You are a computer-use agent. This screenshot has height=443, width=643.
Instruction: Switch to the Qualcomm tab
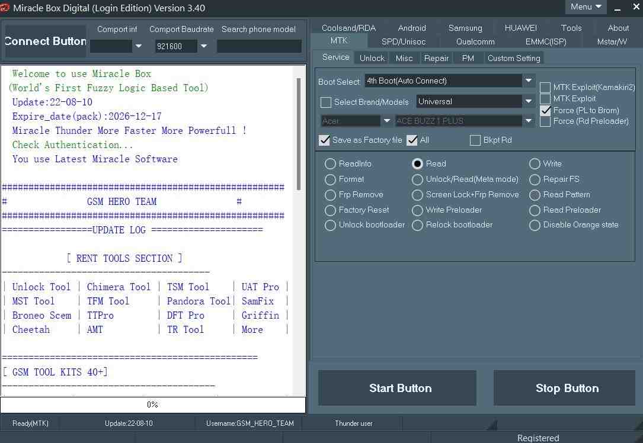coord(475,42)
